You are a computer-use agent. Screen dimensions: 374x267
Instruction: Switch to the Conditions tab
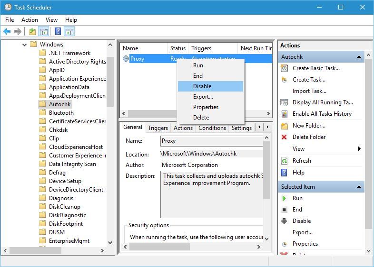[x=212, y=128]
